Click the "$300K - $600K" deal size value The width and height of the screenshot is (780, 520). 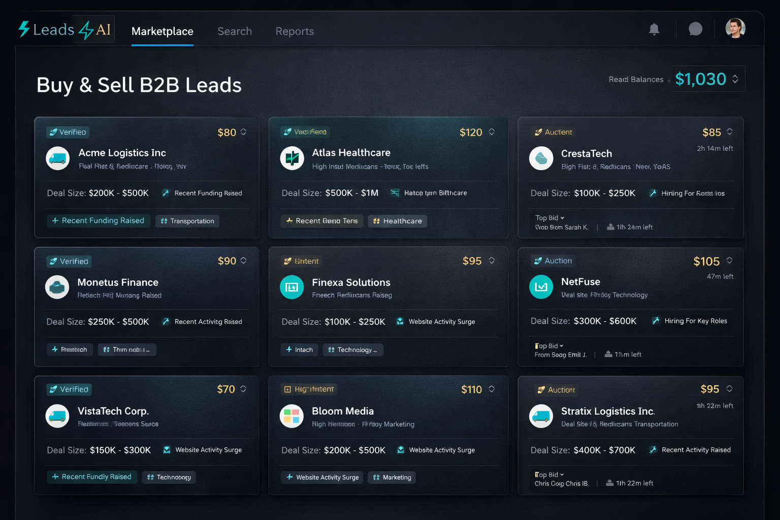(x=605, y=321)
